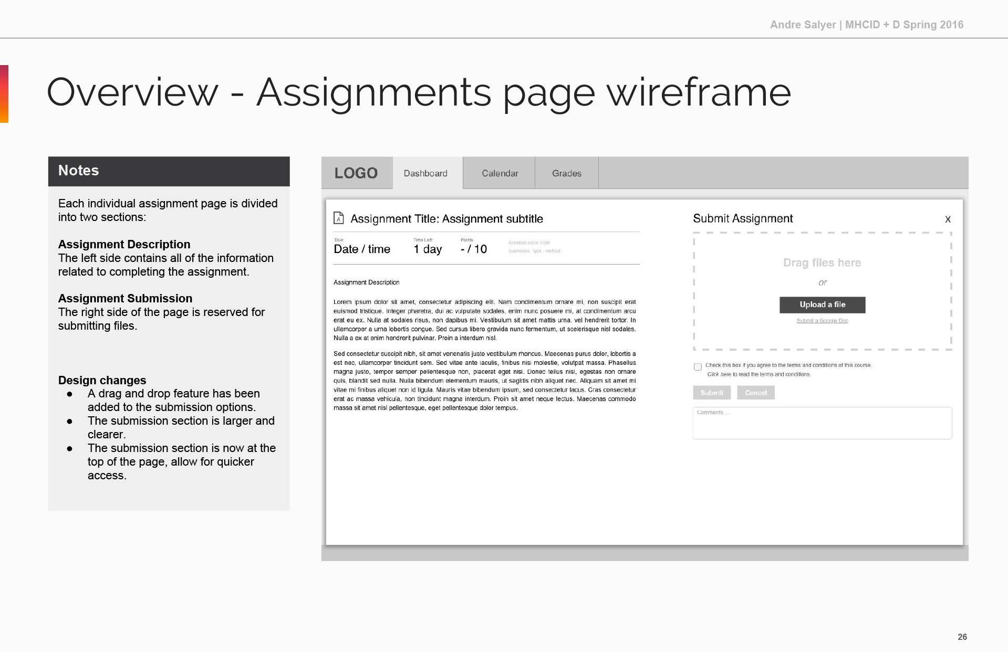Open the Dashboard tab

[427, 173]
